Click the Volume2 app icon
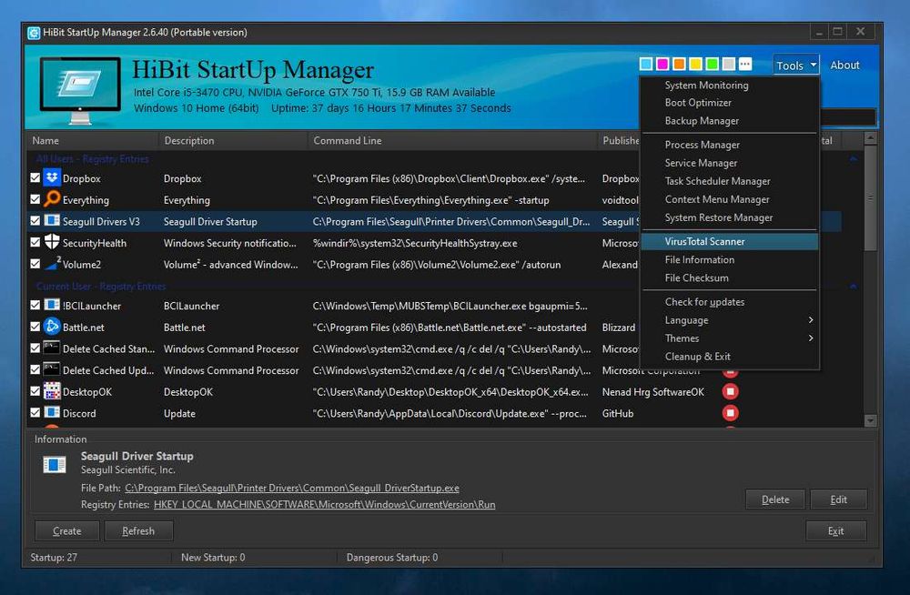 click(x=52, y=264)
